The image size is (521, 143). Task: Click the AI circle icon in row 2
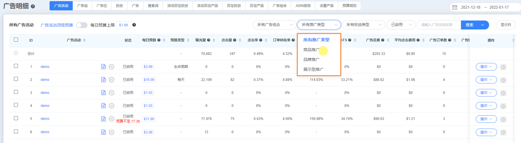(x=112, y=80)
